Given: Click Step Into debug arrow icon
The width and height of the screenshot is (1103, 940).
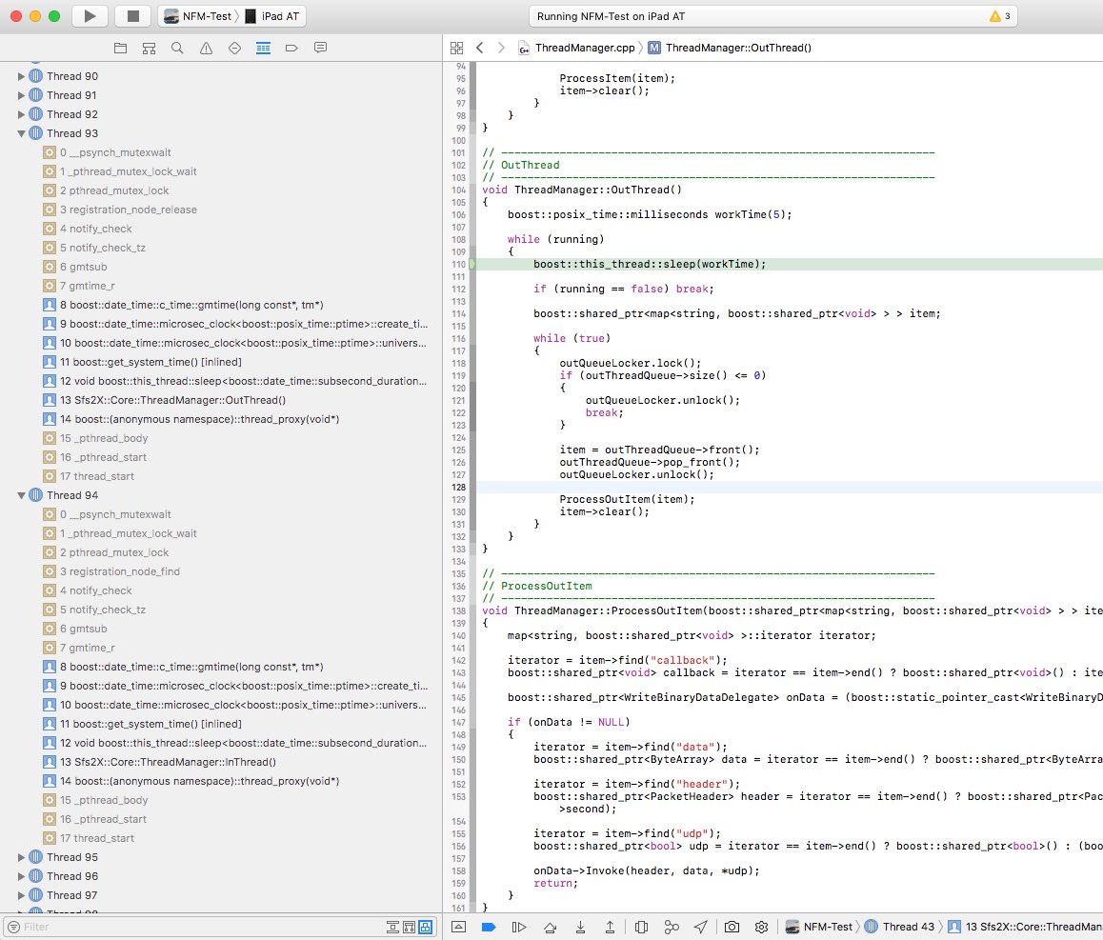Looking at the screenshot, I should (580, 927).
